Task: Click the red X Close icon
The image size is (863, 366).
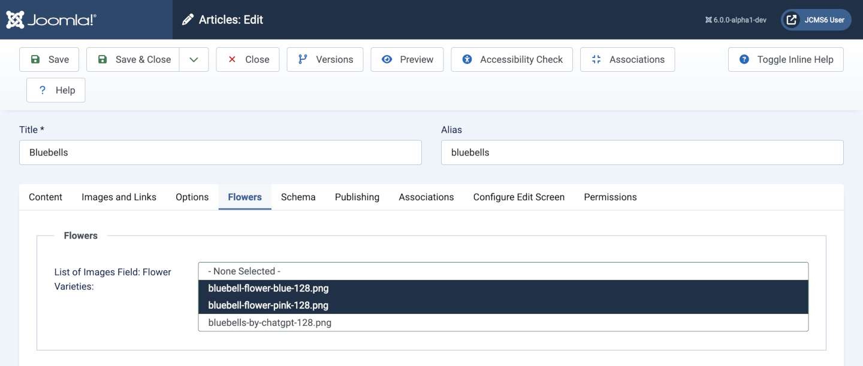Action: (x=233, y=59)
